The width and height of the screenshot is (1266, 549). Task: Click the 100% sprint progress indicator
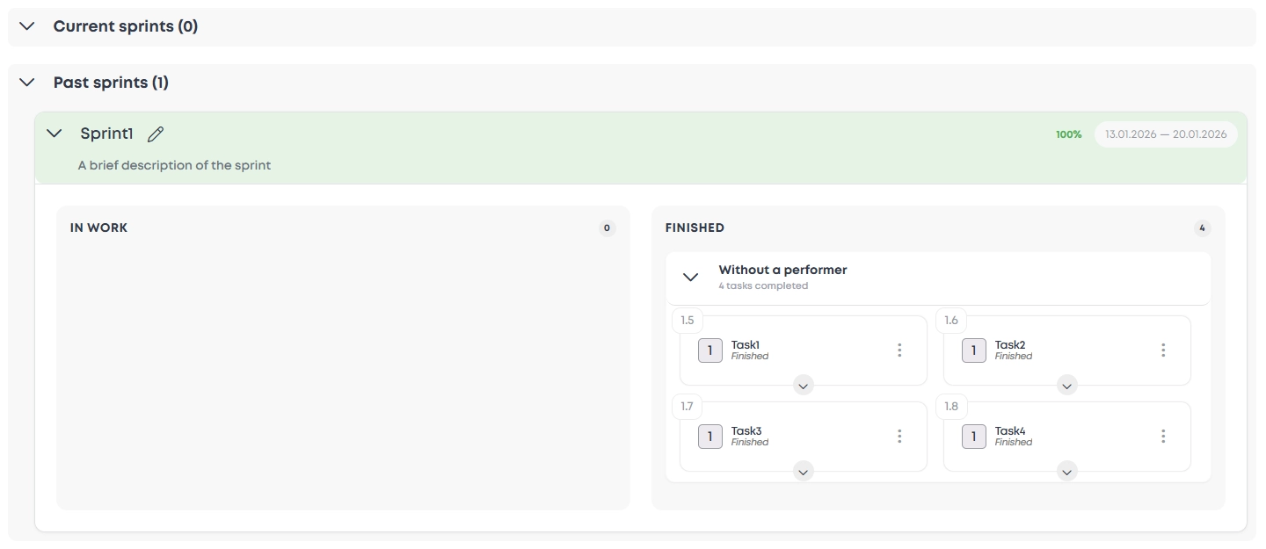point(1069,134)
